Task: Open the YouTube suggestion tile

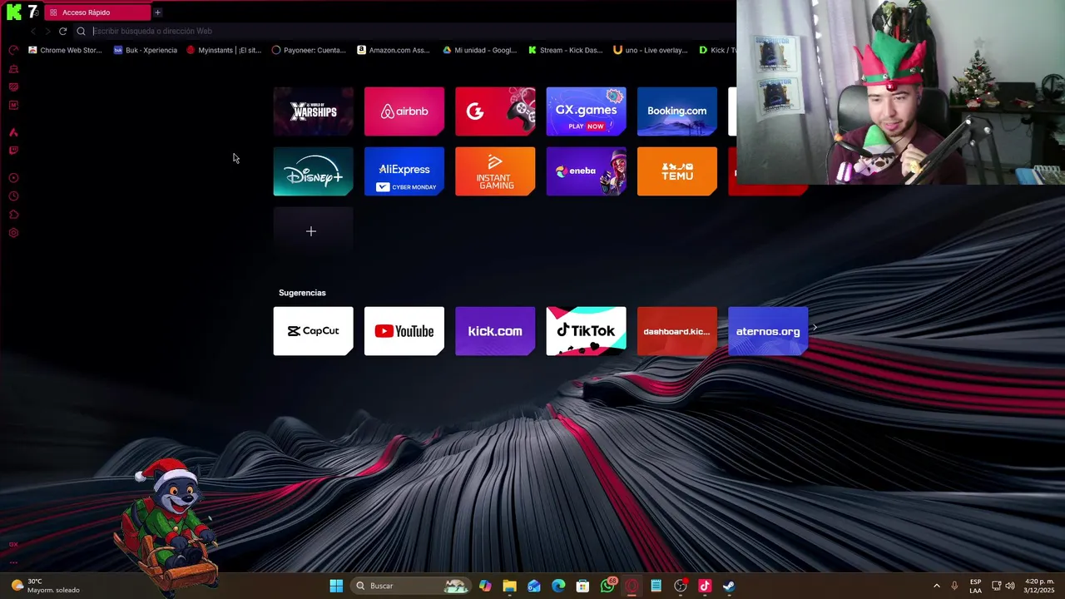Action: 404,331
